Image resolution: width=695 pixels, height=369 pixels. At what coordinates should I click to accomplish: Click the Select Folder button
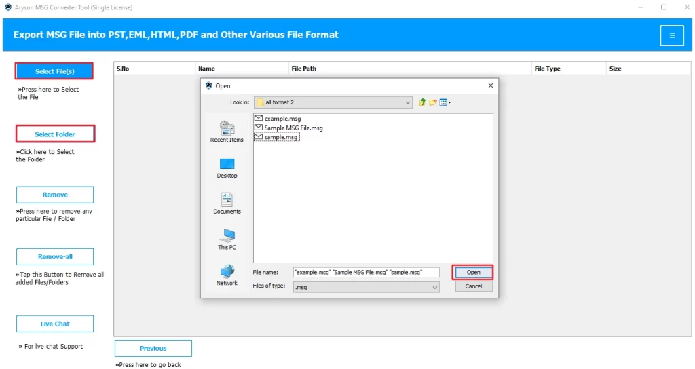click(x=55, y=134)
